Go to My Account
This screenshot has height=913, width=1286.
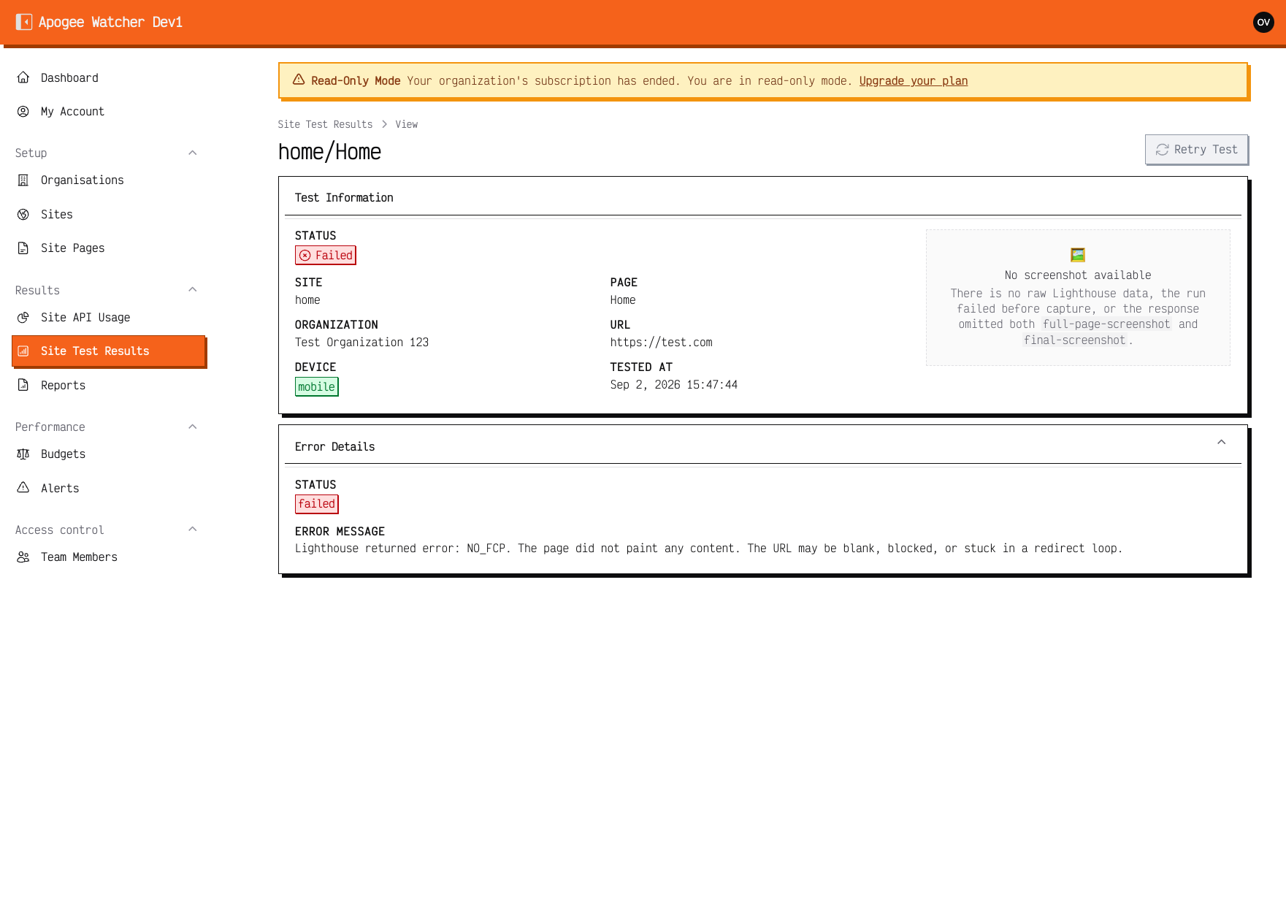[109, 112]
